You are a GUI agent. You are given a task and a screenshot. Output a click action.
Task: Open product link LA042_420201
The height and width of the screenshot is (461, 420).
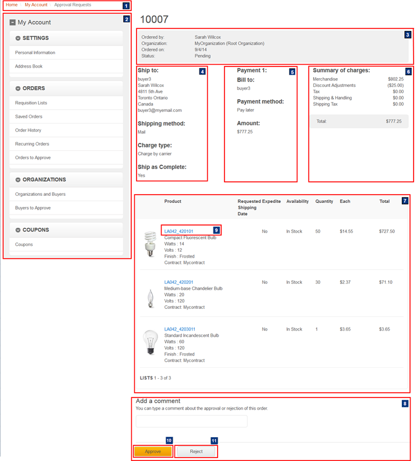pyautogui.click(x=178, y=282)
